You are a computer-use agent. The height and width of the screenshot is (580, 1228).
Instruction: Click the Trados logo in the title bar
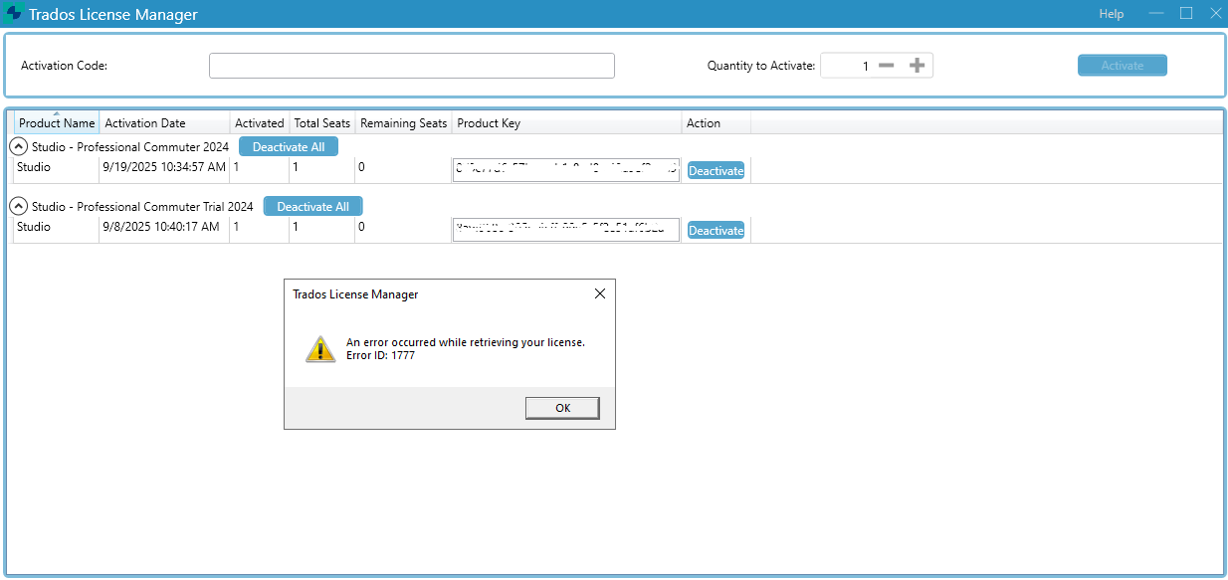click(x=14, y=13)
